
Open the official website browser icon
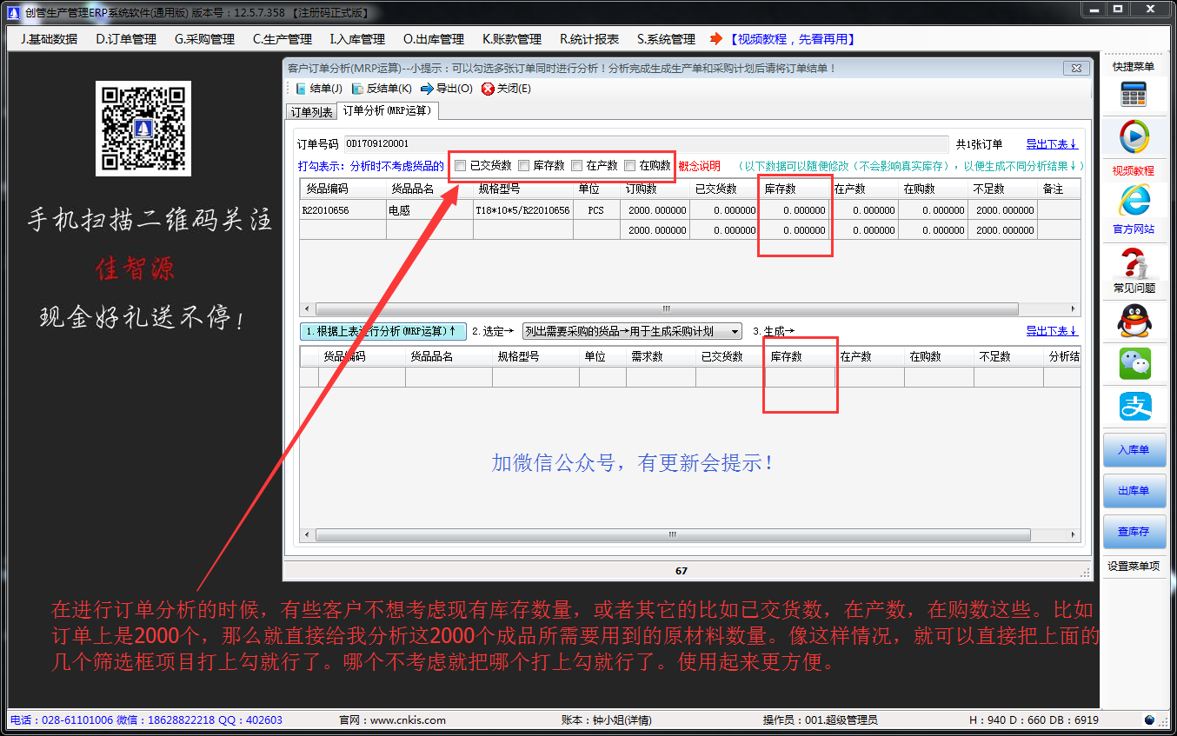pos(1134,201)
